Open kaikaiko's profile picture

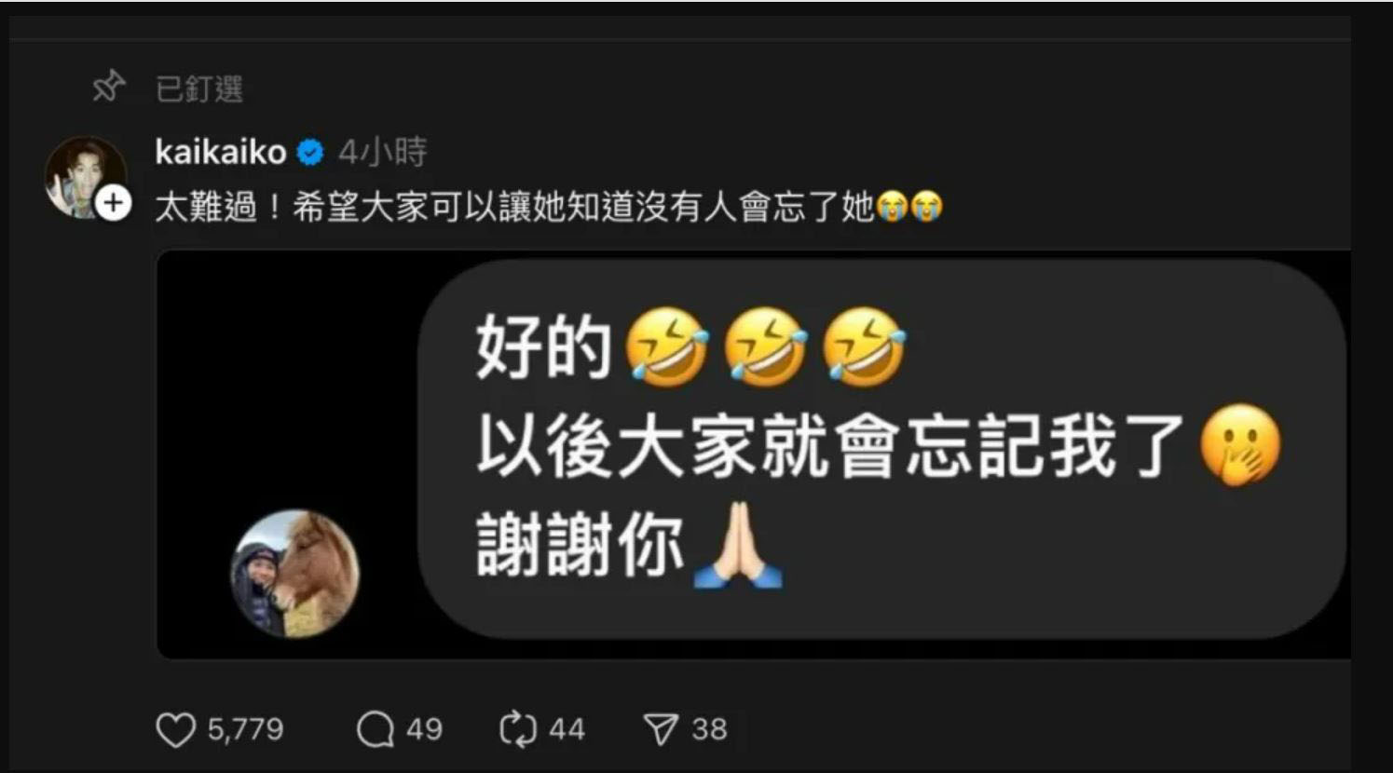86,177
